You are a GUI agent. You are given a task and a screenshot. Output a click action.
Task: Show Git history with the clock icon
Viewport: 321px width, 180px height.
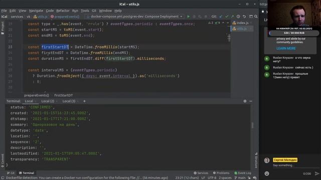[x=238, y=16]
